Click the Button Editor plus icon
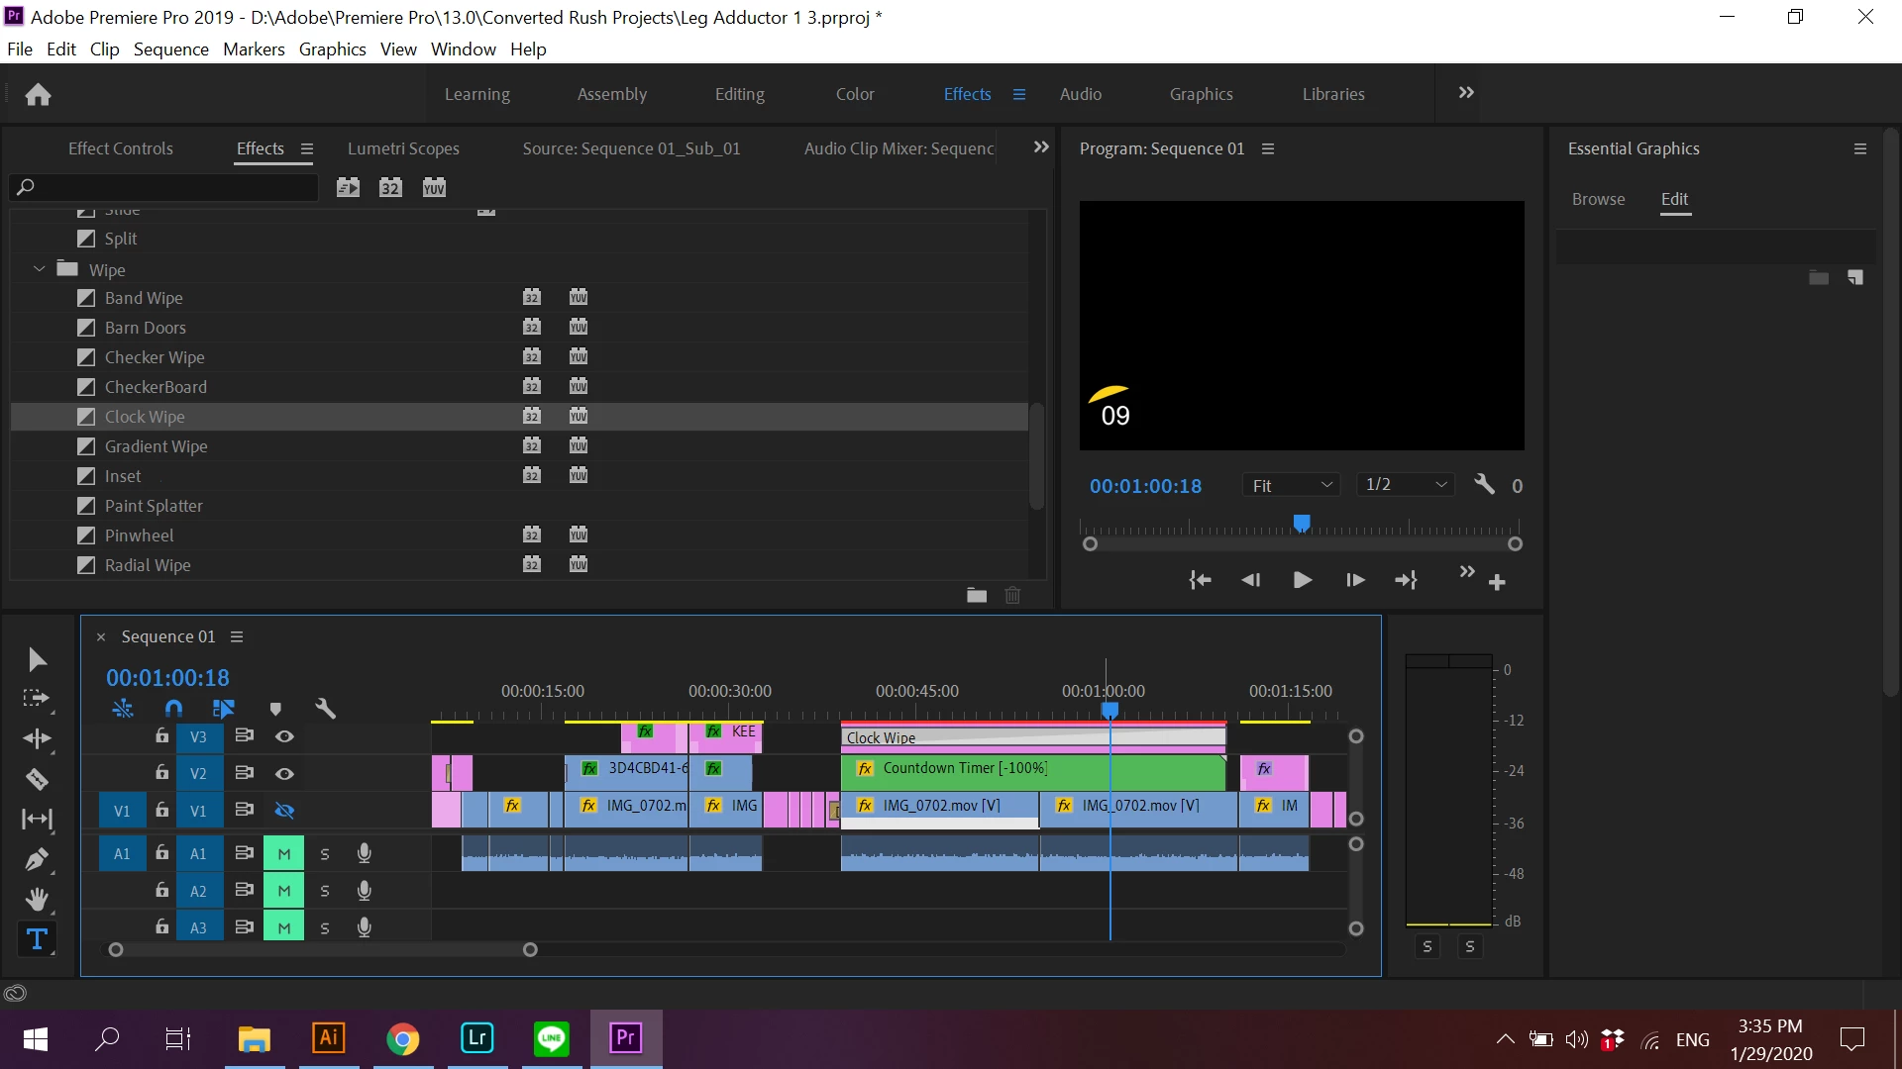The width and height of the screenshot is (1902, 1069). (1498, 582)
